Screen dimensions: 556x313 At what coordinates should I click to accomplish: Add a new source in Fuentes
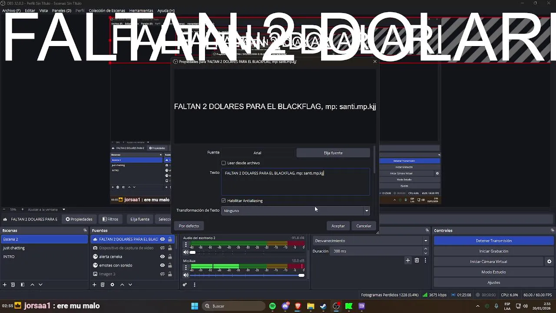click(x=94, y=285)
